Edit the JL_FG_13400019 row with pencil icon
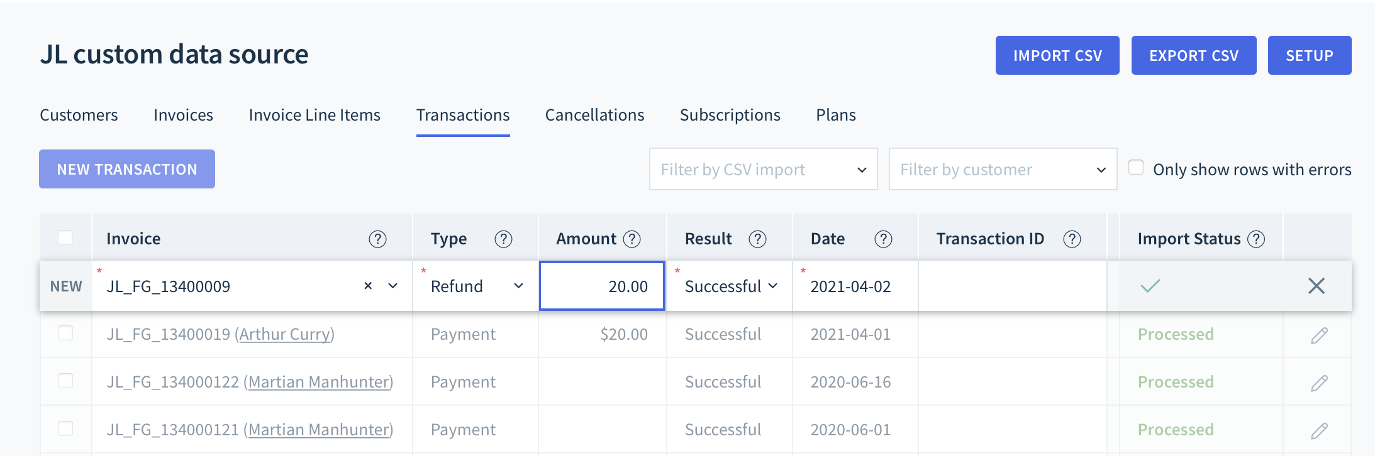 [x=1319, y=335]
